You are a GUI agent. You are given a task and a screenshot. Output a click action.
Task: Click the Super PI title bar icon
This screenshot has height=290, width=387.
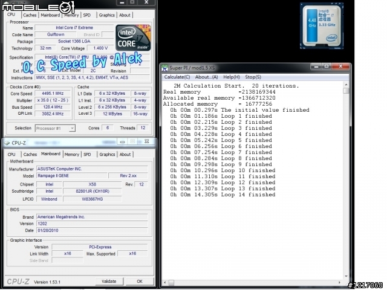(165, 68)
